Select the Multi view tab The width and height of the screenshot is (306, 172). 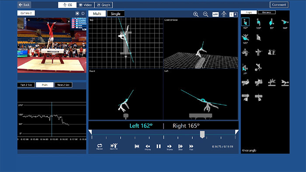click(97, 14)
